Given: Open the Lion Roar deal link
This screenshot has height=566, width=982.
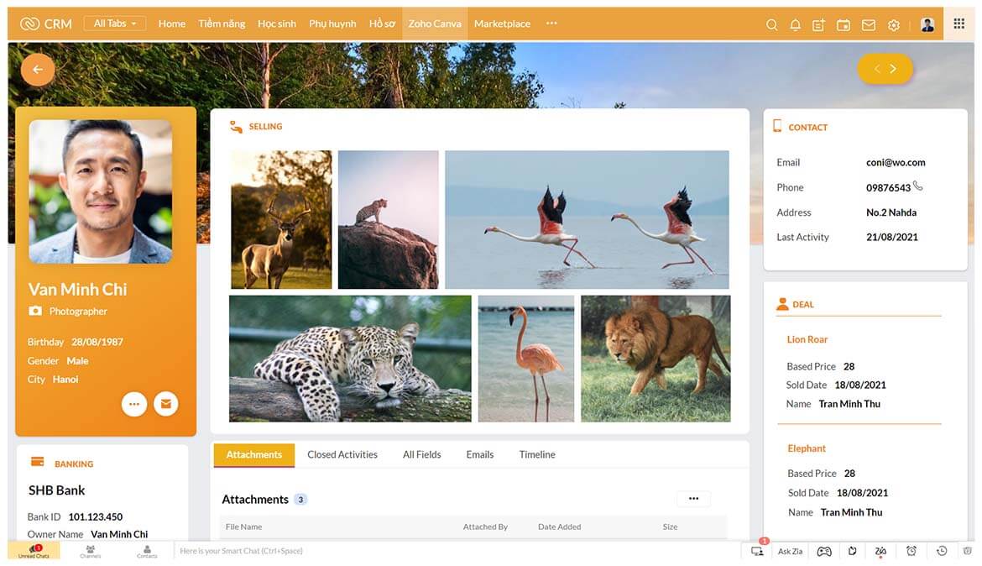Looking at the screenshot, I should pos(807,340).
